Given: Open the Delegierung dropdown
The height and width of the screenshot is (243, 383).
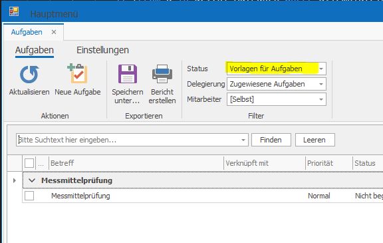Looking at the screenshot, I should click(321, 84).
